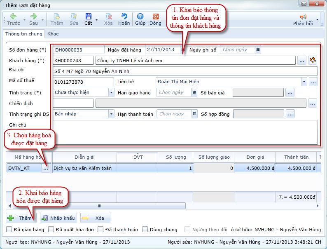Tick the Đã giao hàng checkbox
This screenshot has height=249, width=327.
9,230
